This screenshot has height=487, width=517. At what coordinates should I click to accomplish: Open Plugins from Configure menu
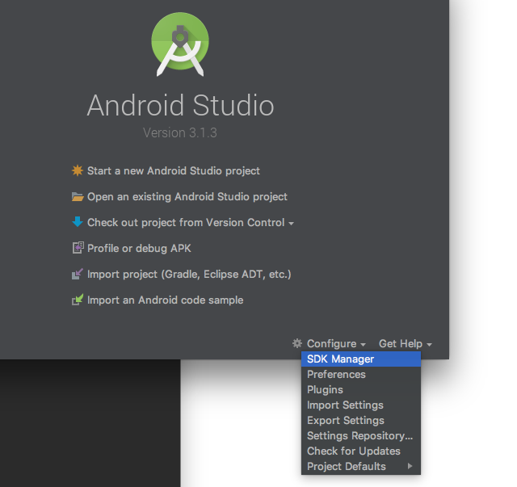pos(361,389)
